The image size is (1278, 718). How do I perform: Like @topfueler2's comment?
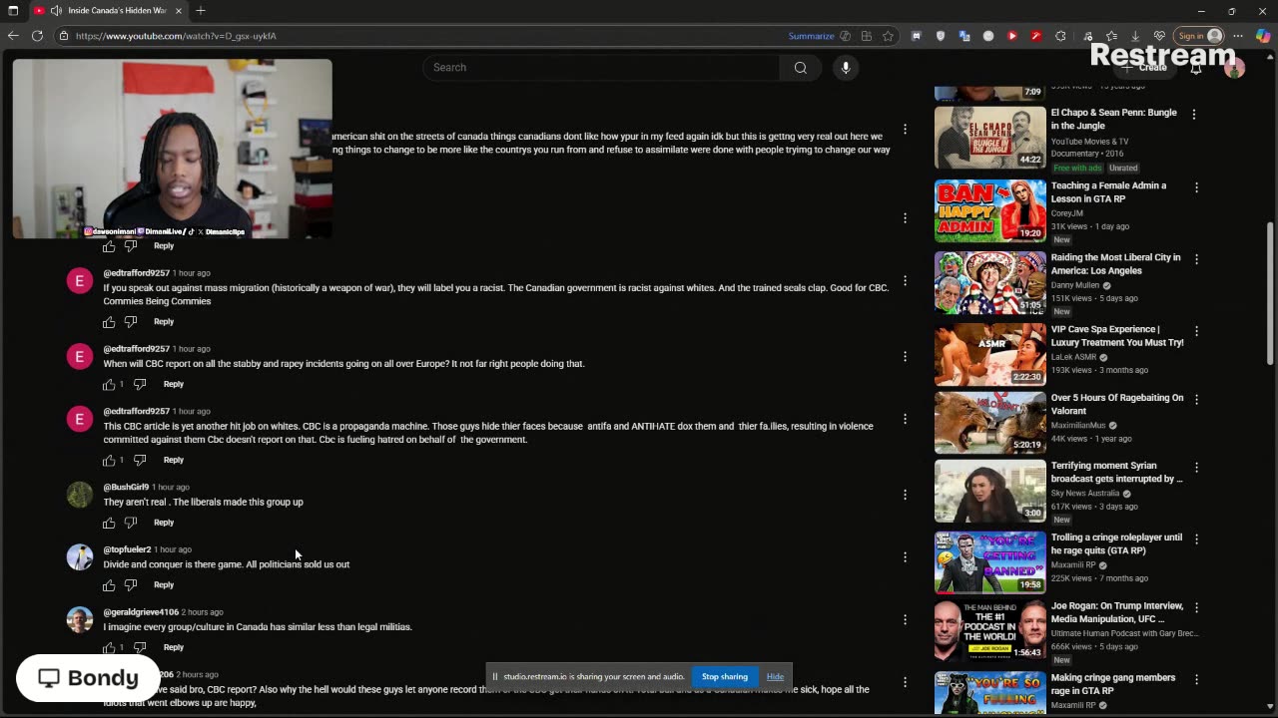click(109, 585)
